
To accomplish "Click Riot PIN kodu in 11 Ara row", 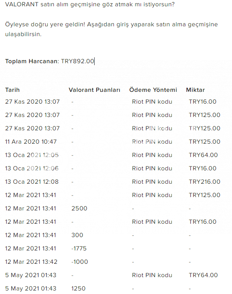I will 152,142.
